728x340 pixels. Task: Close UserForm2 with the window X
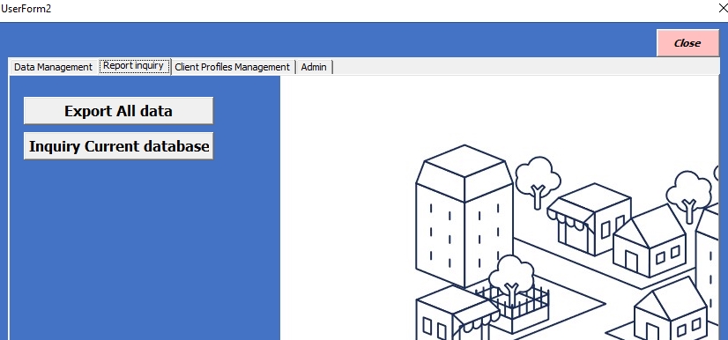723,8
